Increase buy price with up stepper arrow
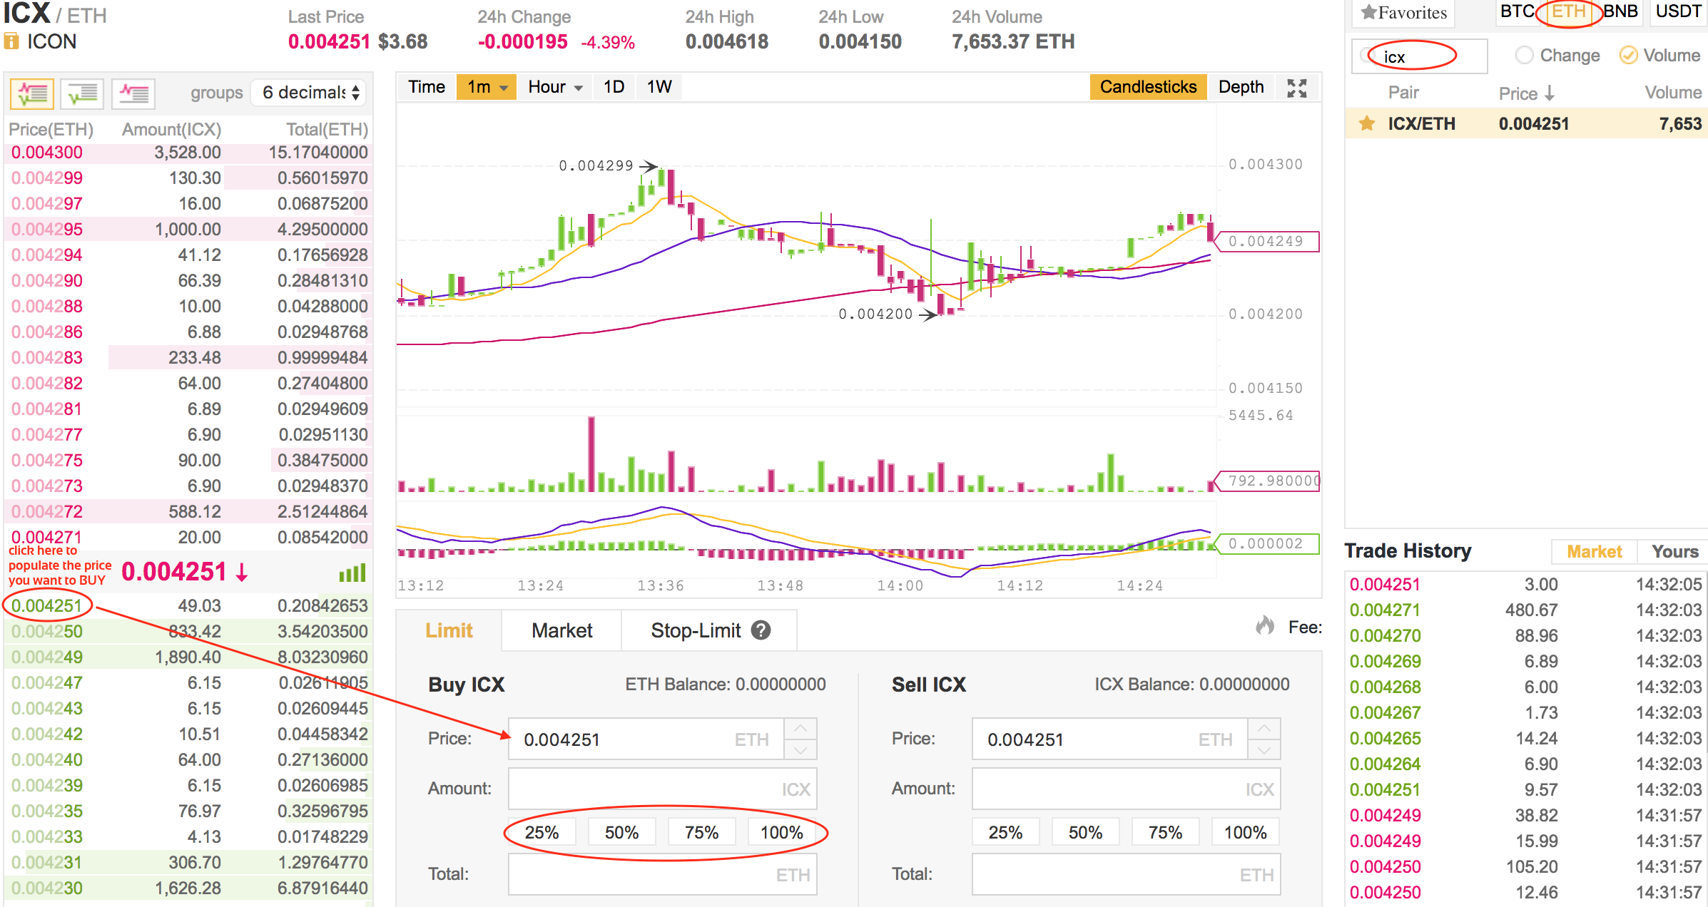Viewport: 1708px width, 907px height. click(x=800, y=729)
